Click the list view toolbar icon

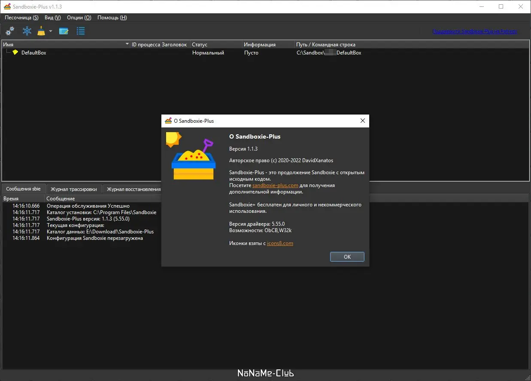click(x=81, y=31)
